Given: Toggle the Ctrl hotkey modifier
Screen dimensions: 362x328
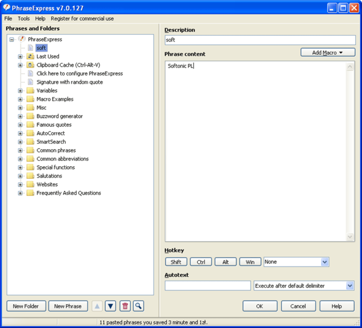Looking at the screenshot, I should pos(201,262).
